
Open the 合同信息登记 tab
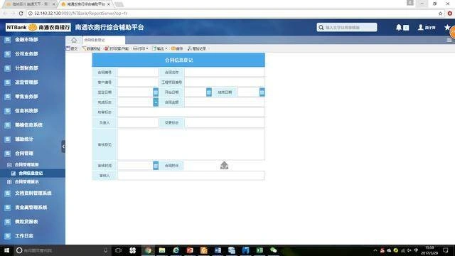pyautogui.click(x=104, y=40)
